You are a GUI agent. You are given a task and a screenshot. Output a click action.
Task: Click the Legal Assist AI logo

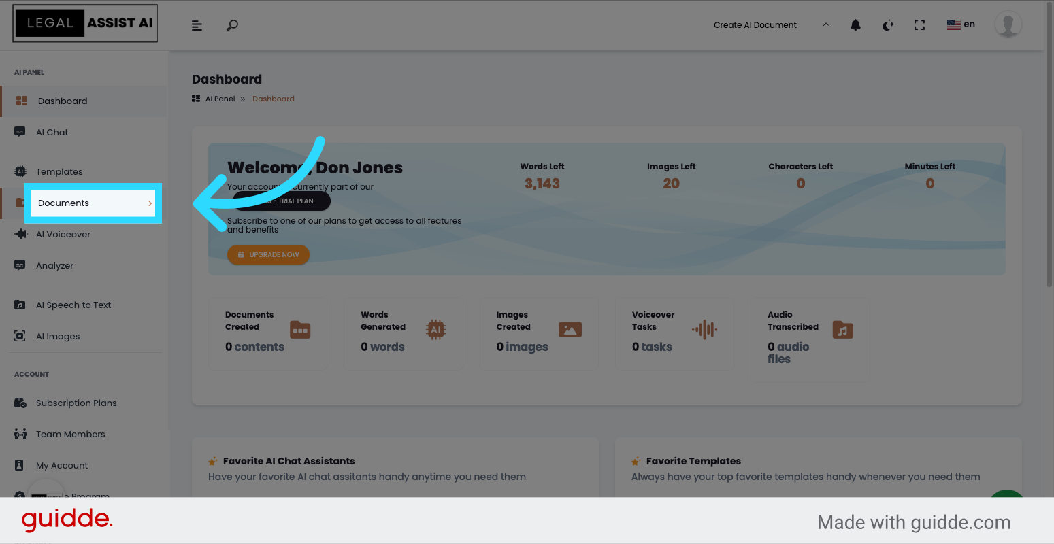[x=85, y=23]
